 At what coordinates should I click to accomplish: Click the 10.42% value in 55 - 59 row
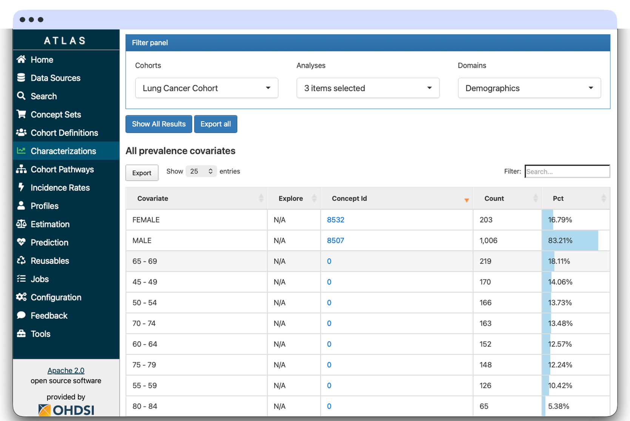click(x=560, y=386)
